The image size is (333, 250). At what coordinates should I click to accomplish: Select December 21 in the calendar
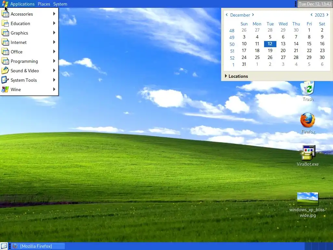click(x=296, y=50)
